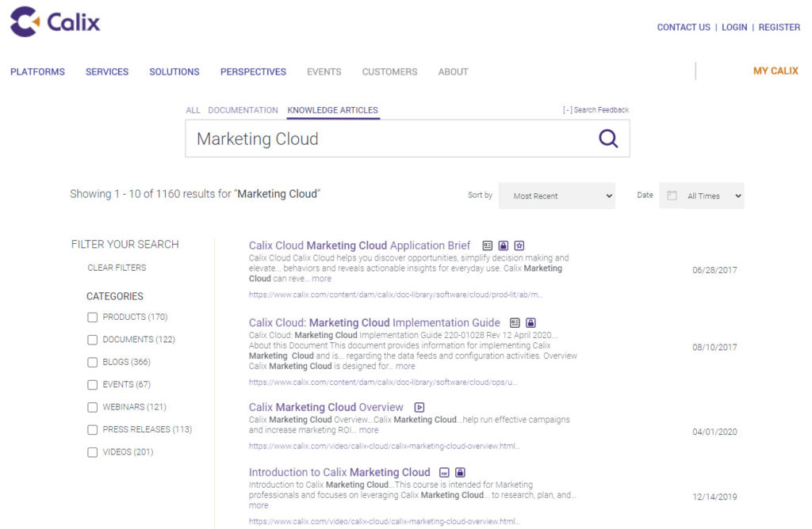Viewport: 812px width, 529px height.
Task: Open the Solutions menu
Action: pyautogui.click(x=174, y=72)
